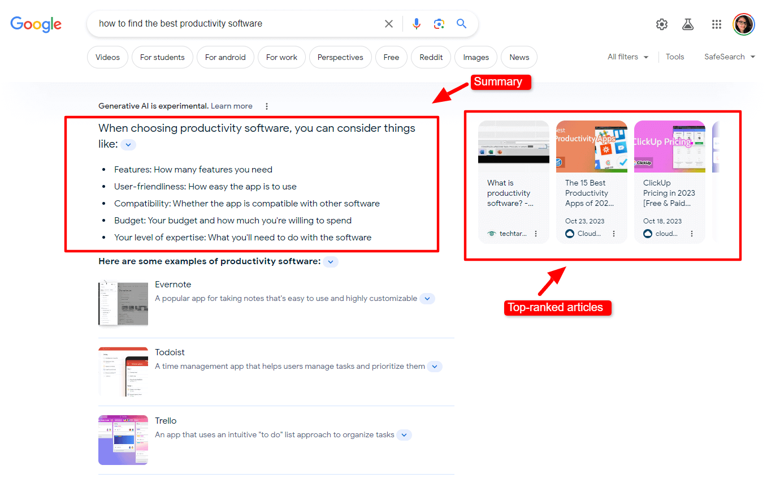The image size is (767, 478).
Task: Open Search Labs flask icon
Action: point(688,24)
